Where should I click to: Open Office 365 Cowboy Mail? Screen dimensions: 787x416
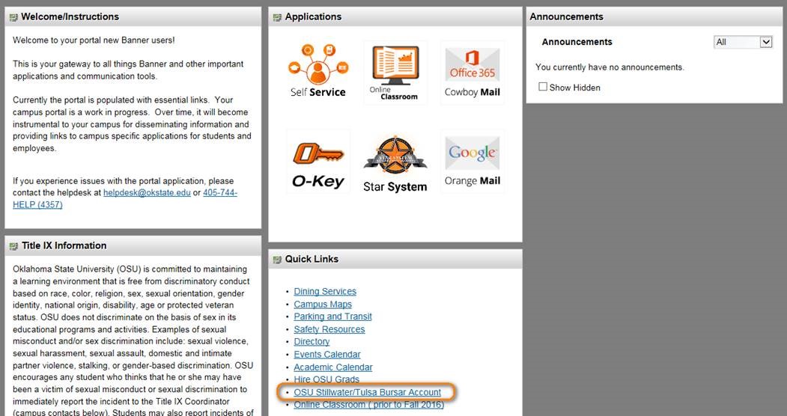point(472,73)
